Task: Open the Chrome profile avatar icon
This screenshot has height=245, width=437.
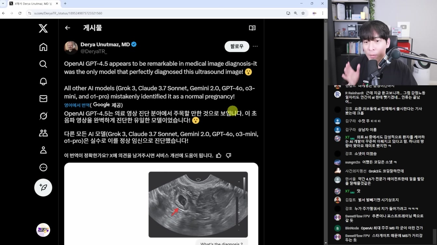Action: tap(314, 13)
